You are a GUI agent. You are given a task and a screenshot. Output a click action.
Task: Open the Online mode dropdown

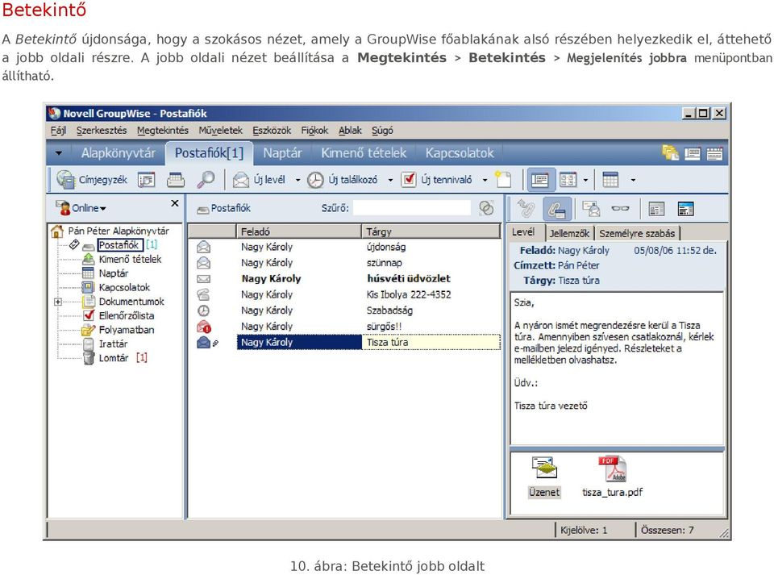pyautogui.click(x=82, y=208)
